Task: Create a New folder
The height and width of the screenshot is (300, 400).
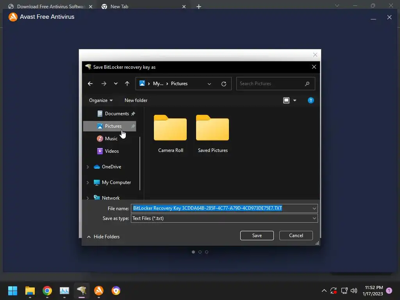Action: tap(136, 100)
